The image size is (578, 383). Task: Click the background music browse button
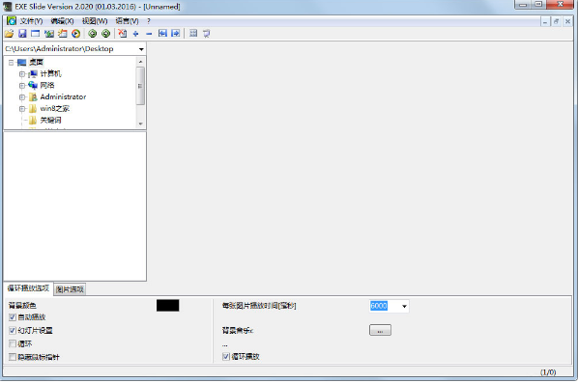point(380,330)
